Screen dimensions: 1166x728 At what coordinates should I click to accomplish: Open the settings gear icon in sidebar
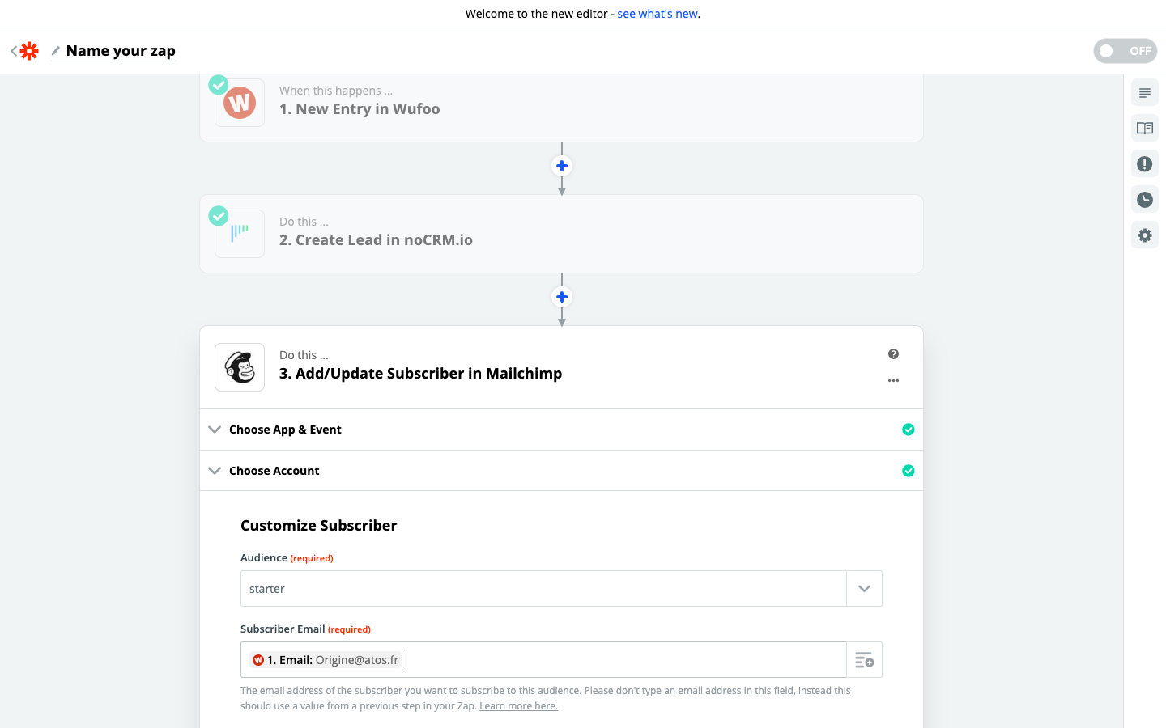coord(1144,235)
